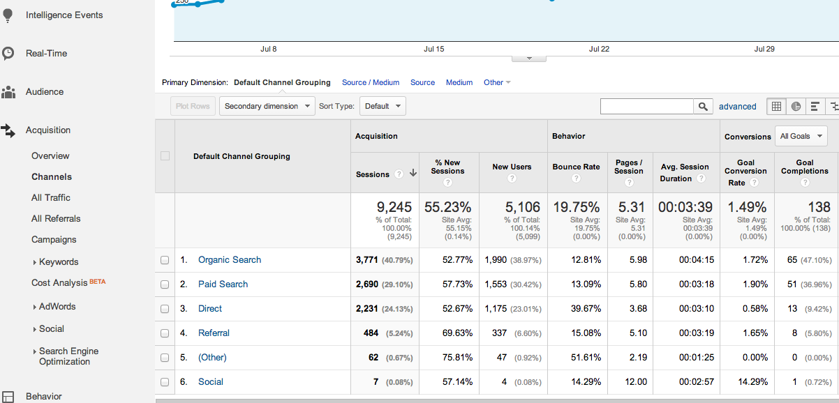The height and width of the screenshot is (403, 839).
Task: Select the Audience people icon
Action: tap(8, 91)
